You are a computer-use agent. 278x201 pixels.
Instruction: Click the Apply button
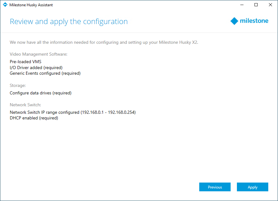(252, 187)
